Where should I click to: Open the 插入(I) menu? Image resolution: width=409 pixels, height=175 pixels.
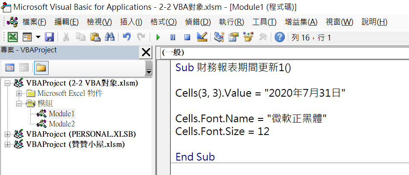131,22
